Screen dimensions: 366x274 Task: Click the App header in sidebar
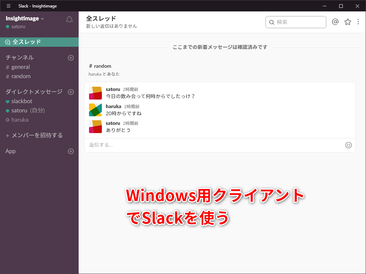click(10, 151)
